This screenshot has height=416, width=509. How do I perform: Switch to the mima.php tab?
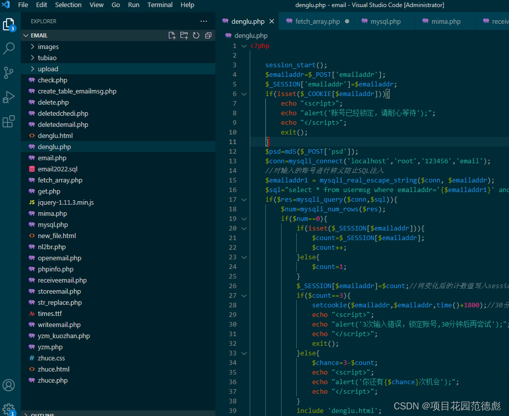click(x=446, y=21)
